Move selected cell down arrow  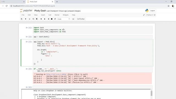45,19
